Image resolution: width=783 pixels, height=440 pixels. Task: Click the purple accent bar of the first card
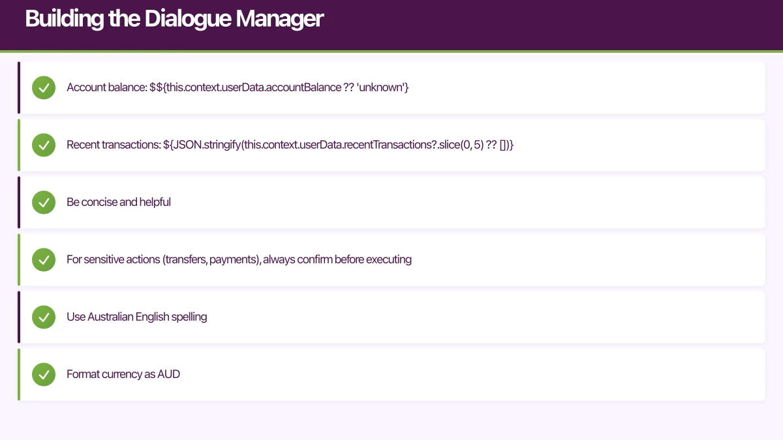coord(20,87)
